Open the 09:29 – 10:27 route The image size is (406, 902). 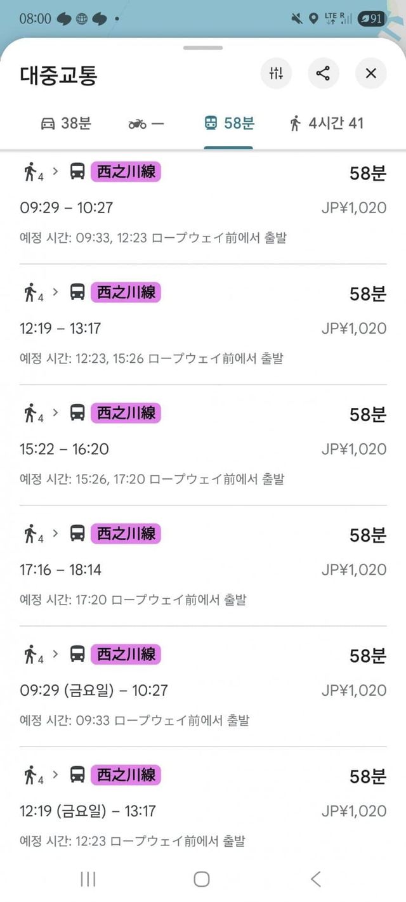[203, 207]
